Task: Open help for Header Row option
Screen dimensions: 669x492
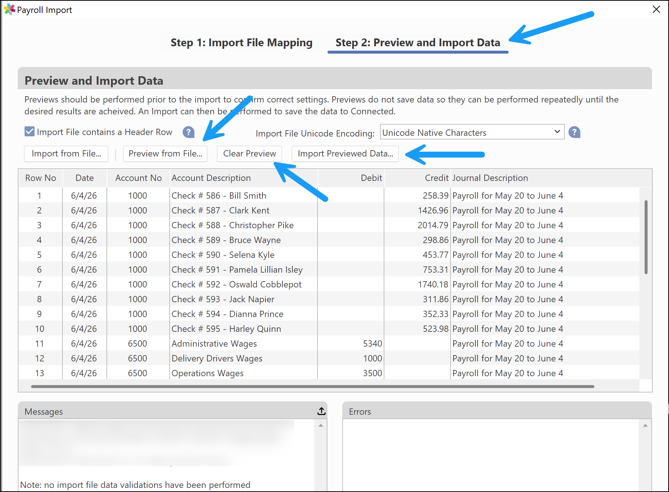Action: 189,132
